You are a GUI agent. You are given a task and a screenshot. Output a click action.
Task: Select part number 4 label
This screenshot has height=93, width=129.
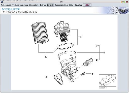click(x=81, y=37)
